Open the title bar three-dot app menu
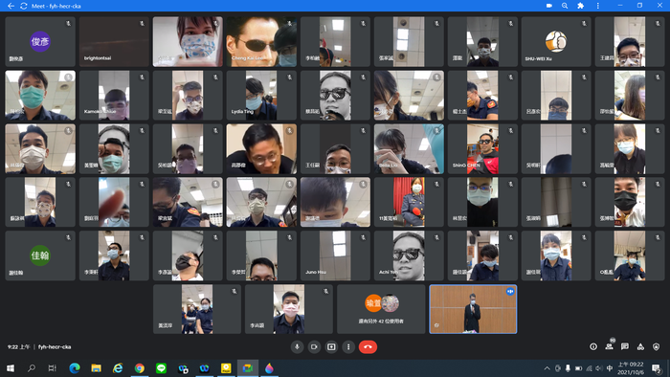Image resolution: width=670 pixels, height=377 pixels. (x=598, y=6)
